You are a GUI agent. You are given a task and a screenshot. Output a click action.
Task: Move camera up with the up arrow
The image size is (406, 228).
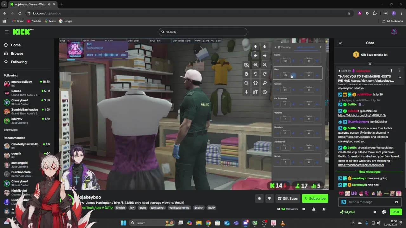point(255,47)
